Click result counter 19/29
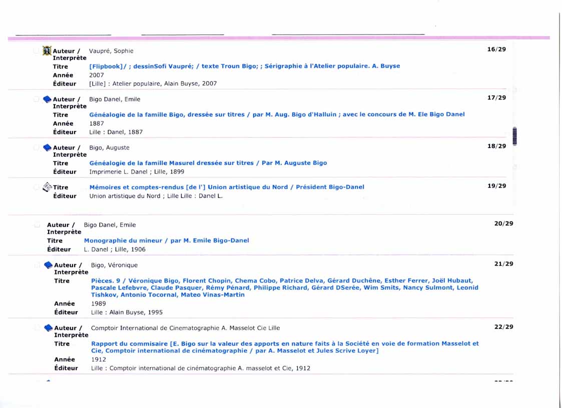 (x=496, y=185)
